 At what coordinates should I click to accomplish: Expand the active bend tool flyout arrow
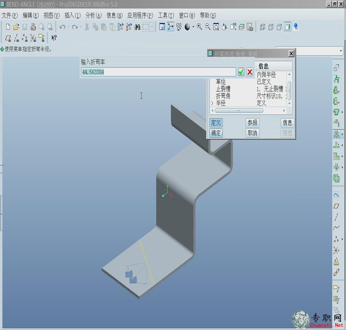(x=342, y=134)
